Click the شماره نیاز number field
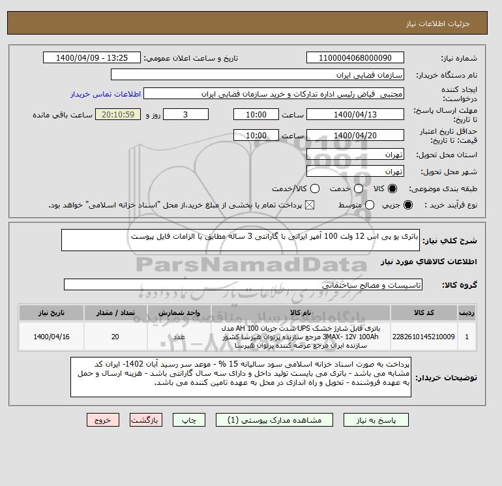Image resolution: width=502 pixels, height=486 pixels. [x=355, y=57]
